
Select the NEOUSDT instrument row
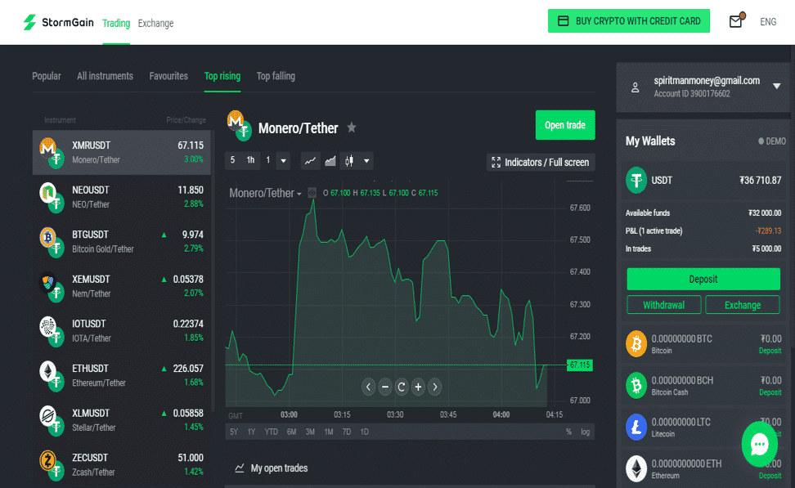pyautogui.click(x=122, y=197)
